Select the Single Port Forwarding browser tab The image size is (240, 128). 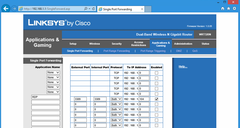[121, 9]
